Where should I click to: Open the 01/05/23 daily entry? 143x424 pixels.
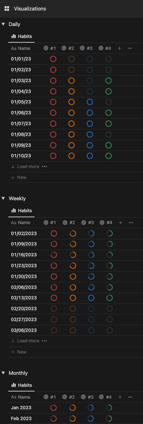pos(21,102)
